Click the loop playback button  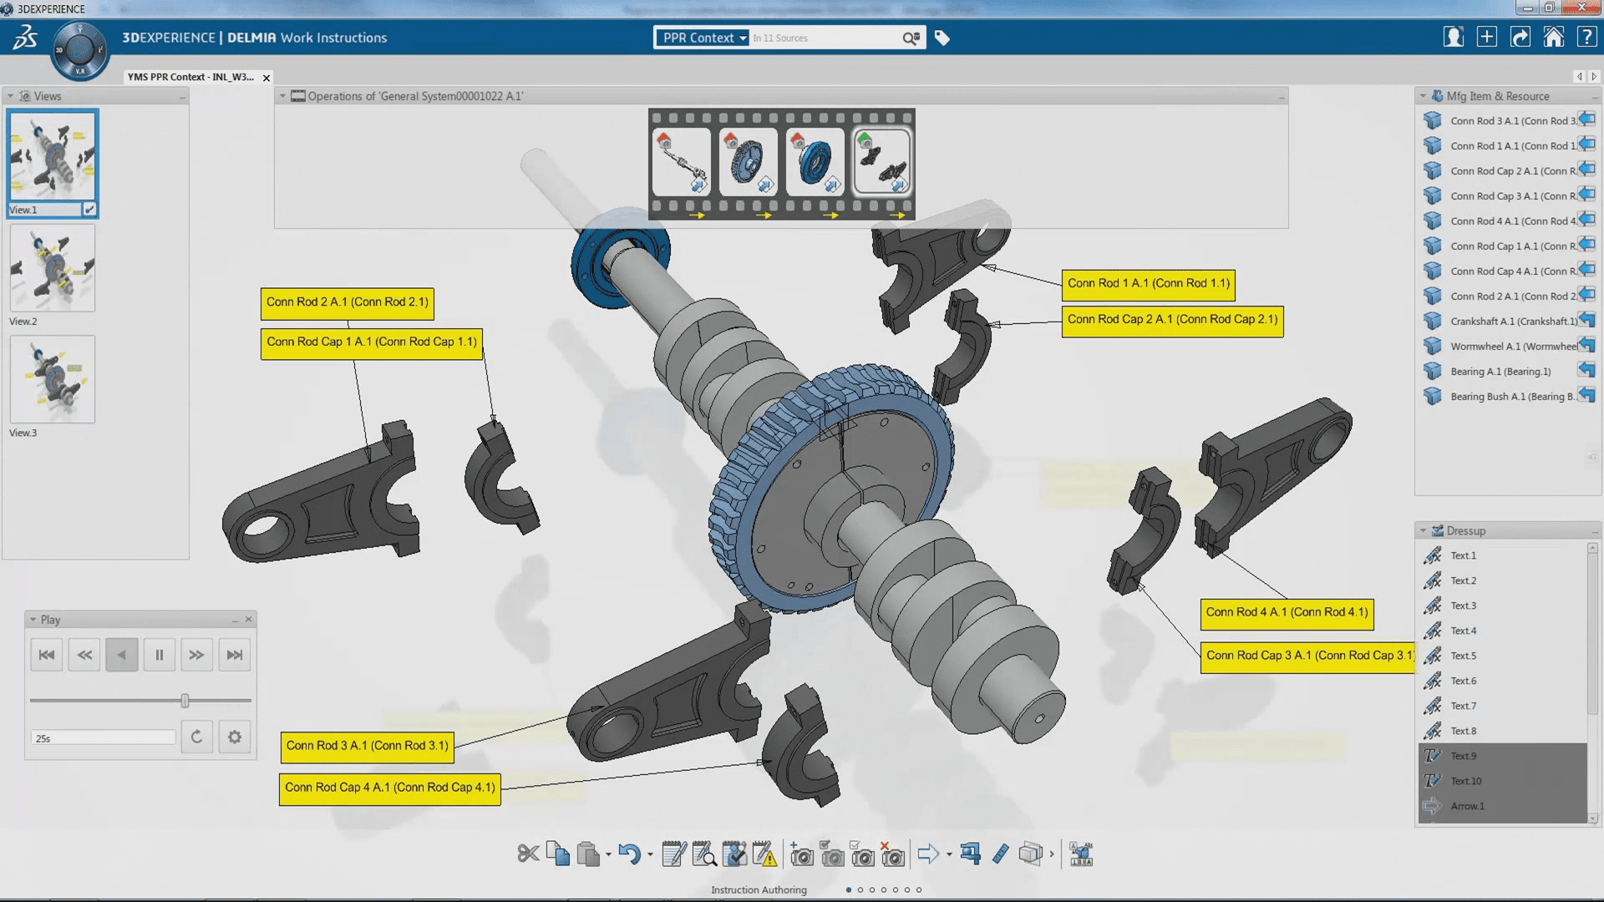tap(197, 737)
